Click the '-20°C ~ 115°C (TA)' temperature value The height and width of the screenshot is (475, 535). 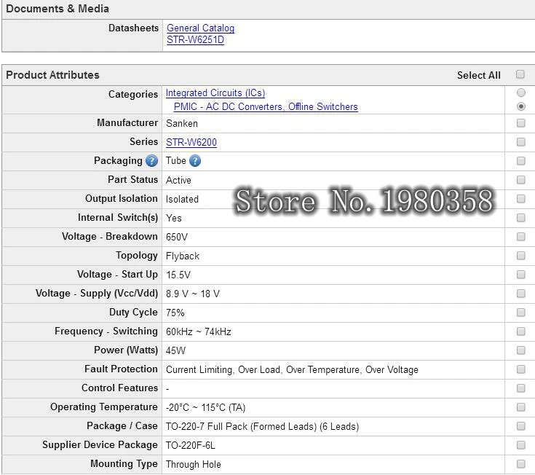pyautogui.click(x=206, y=408)
